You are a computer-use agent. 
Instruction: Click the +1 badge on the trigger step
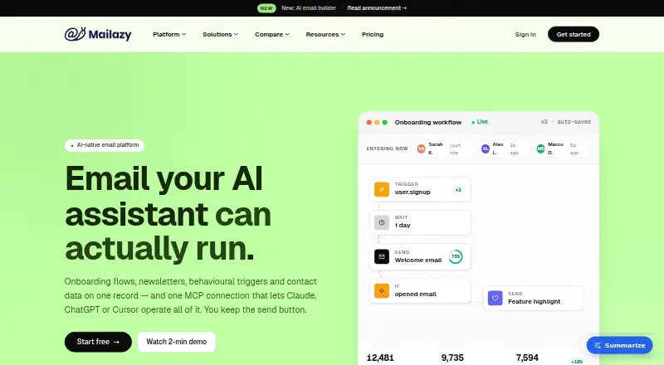[x=458, y=190]
